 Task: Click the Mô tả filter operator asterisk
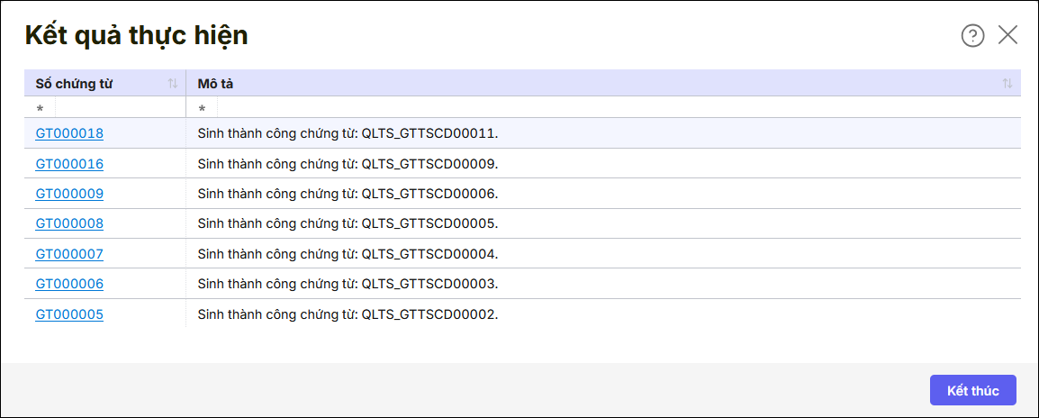(x=202, y=108)
